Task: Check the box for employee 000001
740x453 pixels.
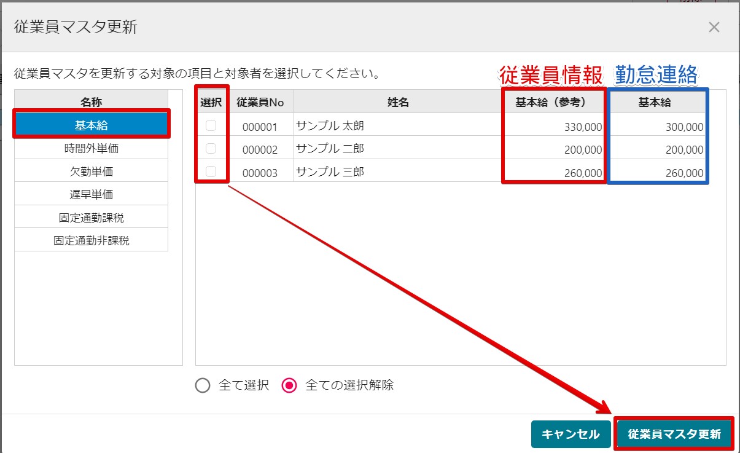Action: (211, 125)
